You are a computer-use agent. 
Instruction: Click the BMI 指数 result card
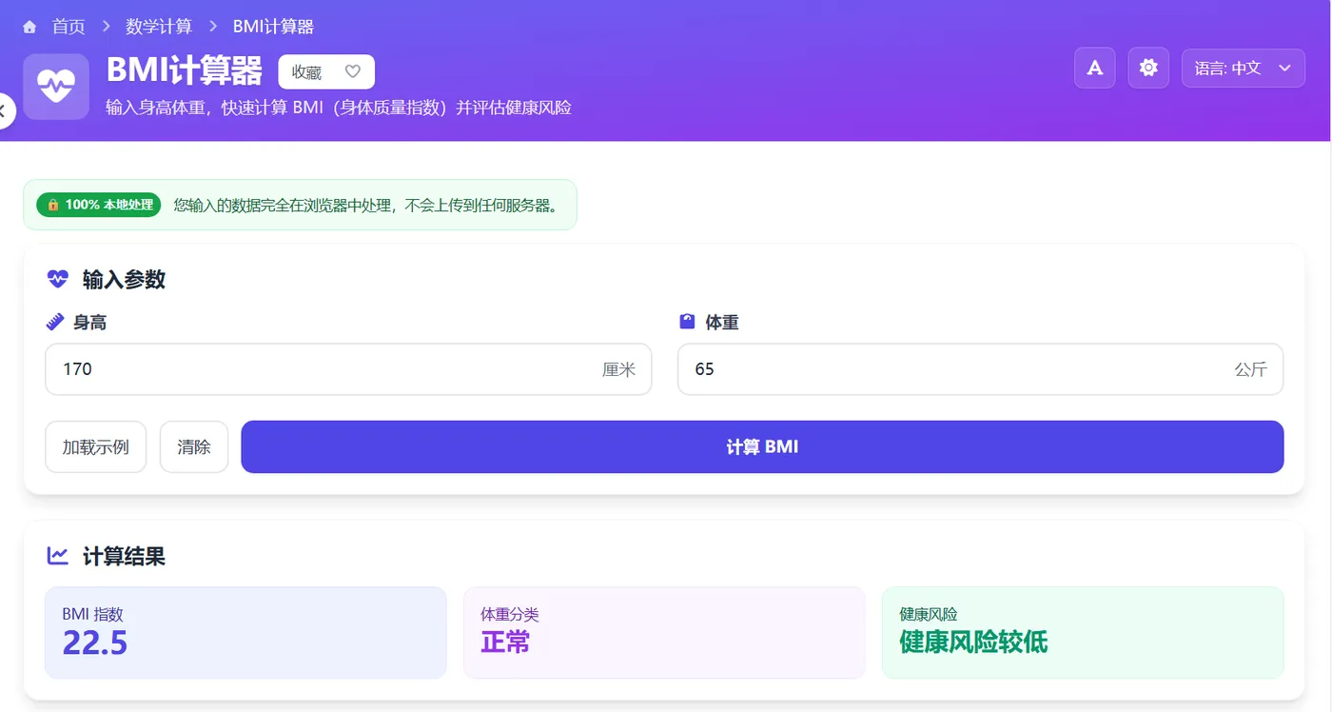pyautogui.click(x=245, y=632)
